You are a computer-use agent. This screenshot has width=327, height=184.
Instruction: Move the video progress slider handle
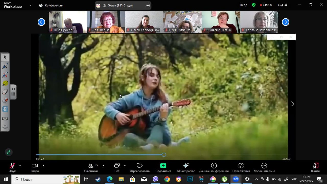[164, 155]
